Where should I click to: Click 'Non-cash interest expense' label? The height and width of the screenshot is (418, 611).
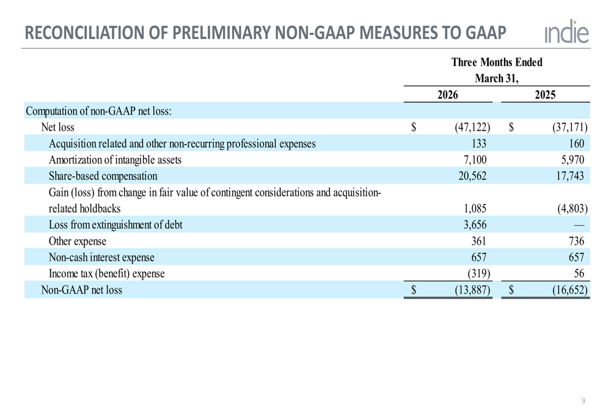101,258
